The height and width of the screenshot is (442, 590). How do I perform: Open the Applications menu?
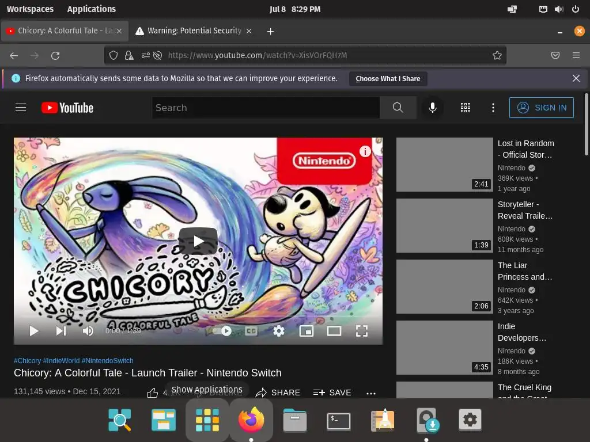92,9
